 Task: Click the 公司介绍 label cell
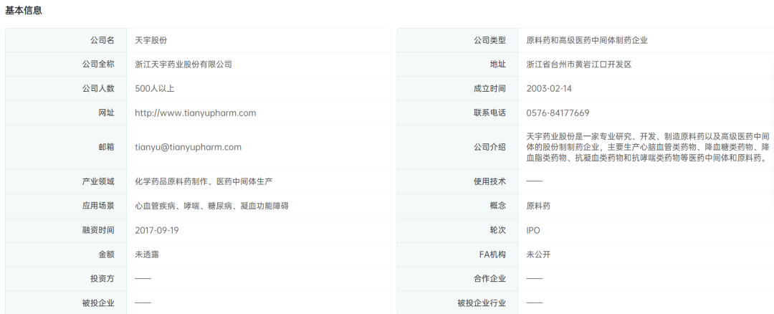[x=457, y=147]
